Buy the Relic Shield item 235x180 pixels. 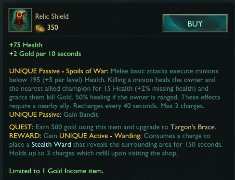[x=195, y=23]
